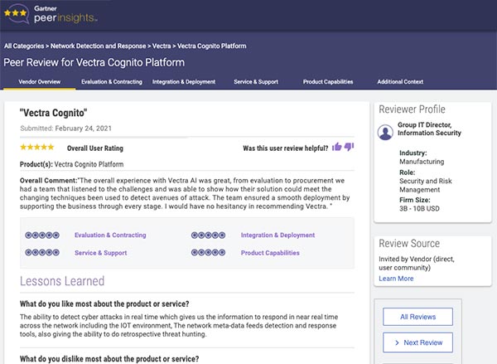The width and height of the screenshot is (497, 364).
Task: Open Evaluation & Contracting rating link
Action: pos(110,235)
